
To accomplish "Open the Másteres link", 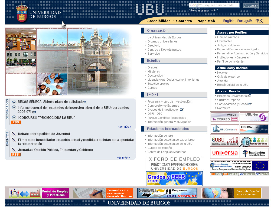I will tap(154, 71).
